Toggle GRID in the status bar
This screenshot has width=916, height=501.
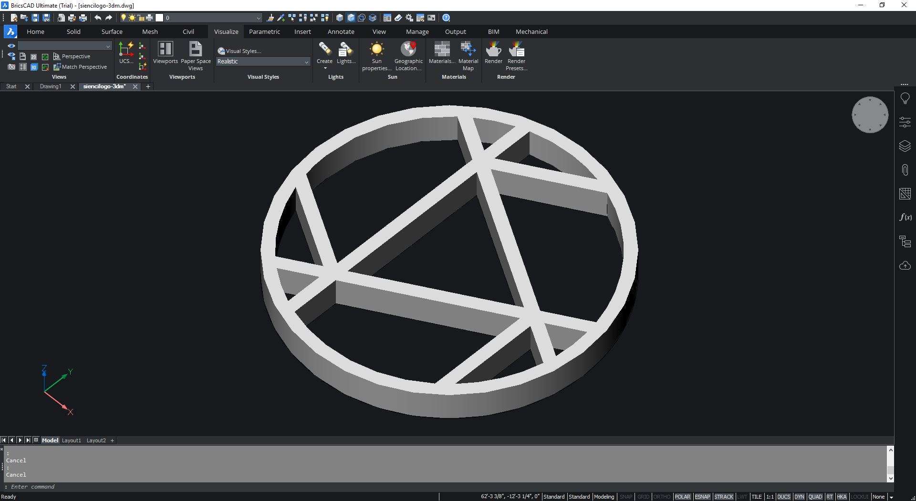[x=643, y=497]
